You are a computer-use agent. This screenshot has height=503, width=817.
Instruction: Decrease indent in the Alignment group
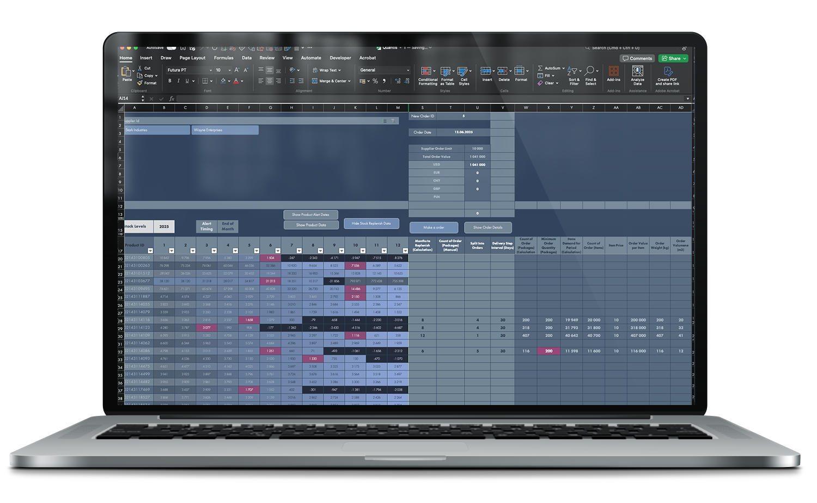click(292, 81)
